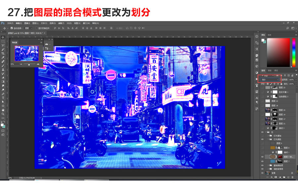This screenshot has width=298, height=184.
Task: Toggle visibility of 调色背景层 group
Action: pyautogui.click(x=263, y=169)
